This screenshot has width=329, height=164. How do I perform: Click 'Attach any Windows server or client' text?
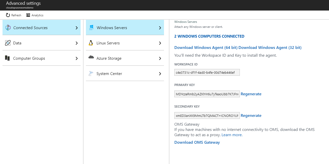click(199, 27)
